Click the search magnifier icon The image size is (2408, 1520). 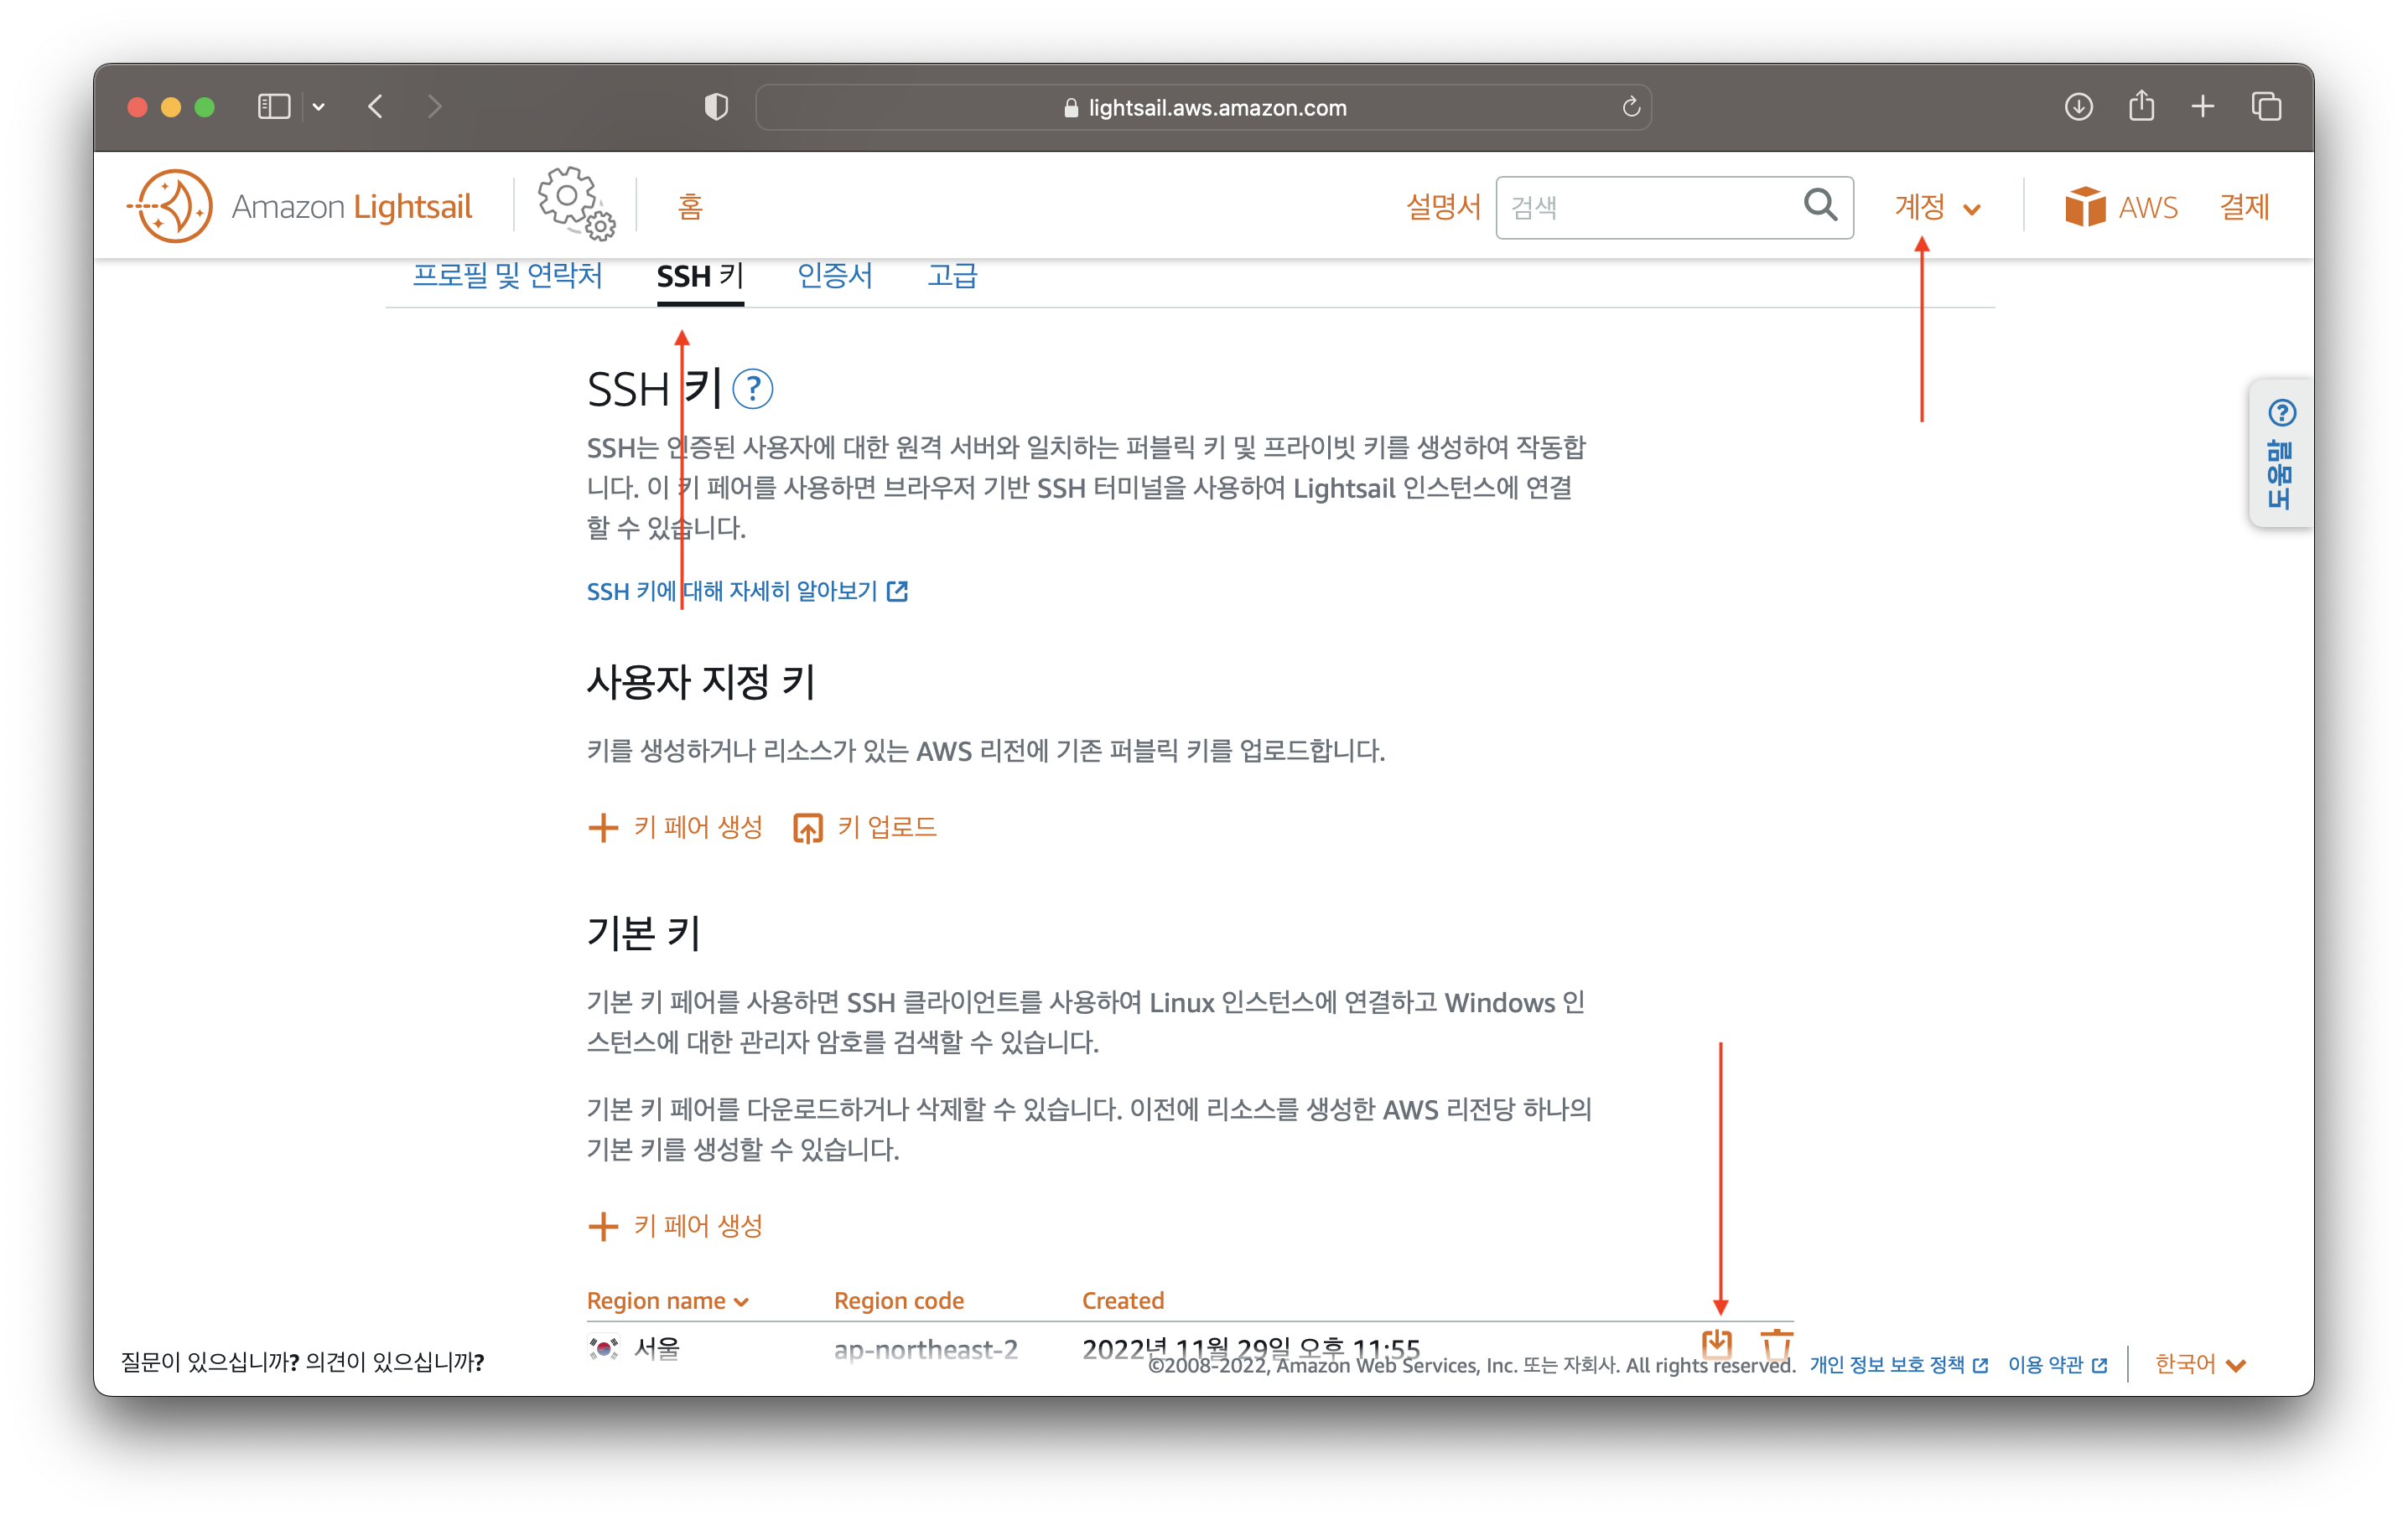coord(1819,206)
